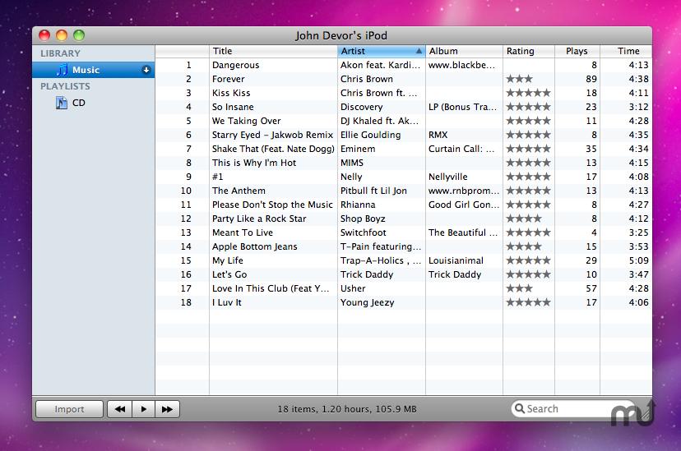
Task: Click the PLAYLISTS section header
Action: pyautogui.click(x=65, y=86)
